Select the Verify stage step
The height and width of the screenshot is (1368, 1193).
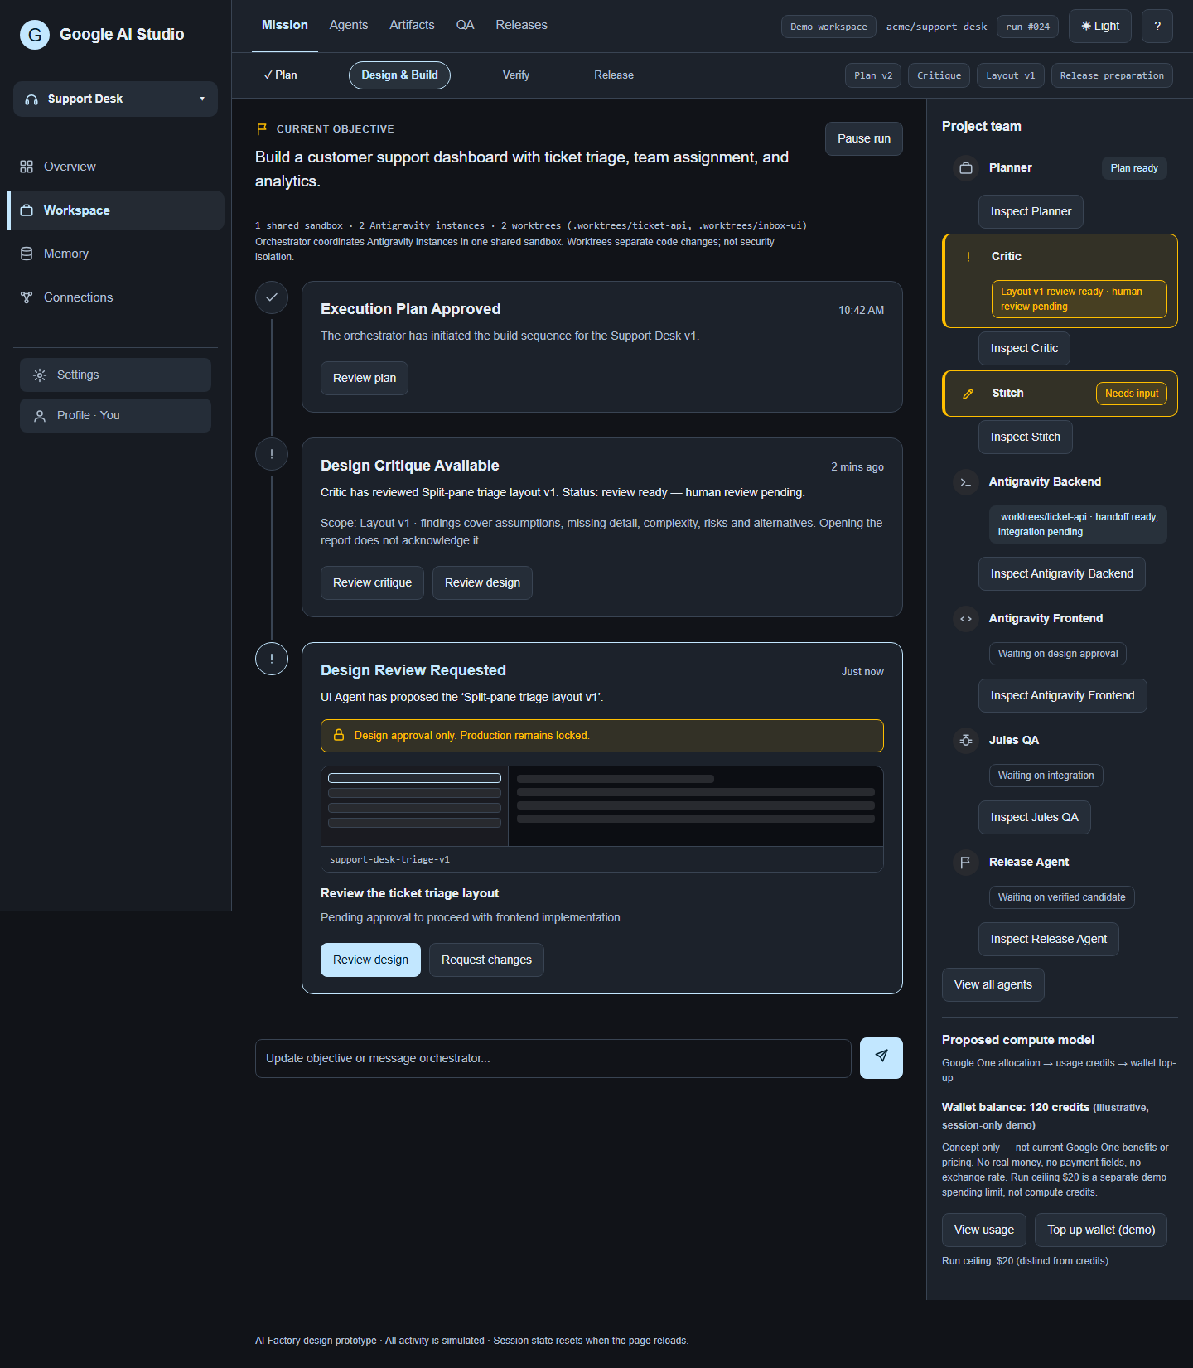(x=516, y=75)
